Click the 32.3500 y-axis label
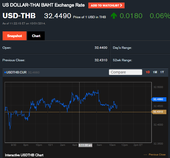 (158, 144)
